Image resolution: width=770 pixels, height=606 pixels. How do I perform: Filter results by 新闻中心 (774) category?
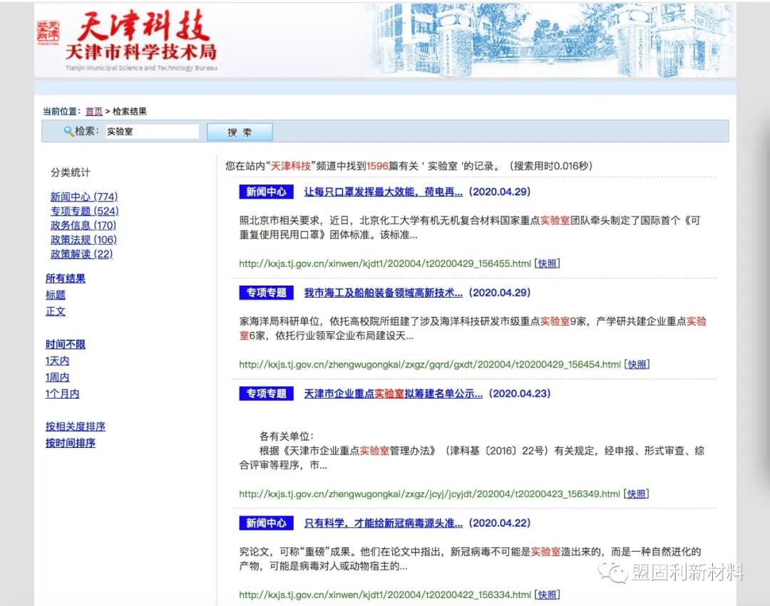click(84, 197)
